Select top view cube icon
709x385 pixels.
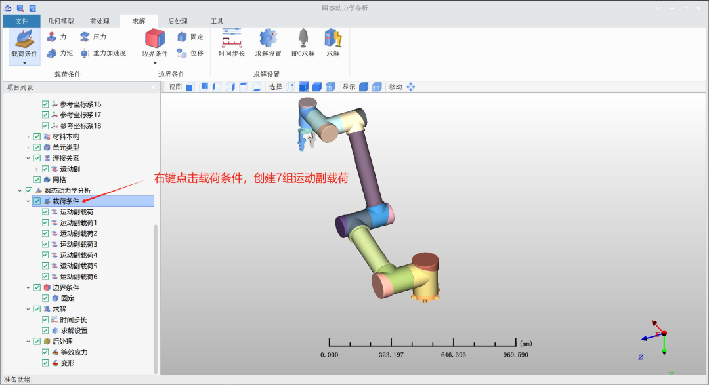coord(244,87)
